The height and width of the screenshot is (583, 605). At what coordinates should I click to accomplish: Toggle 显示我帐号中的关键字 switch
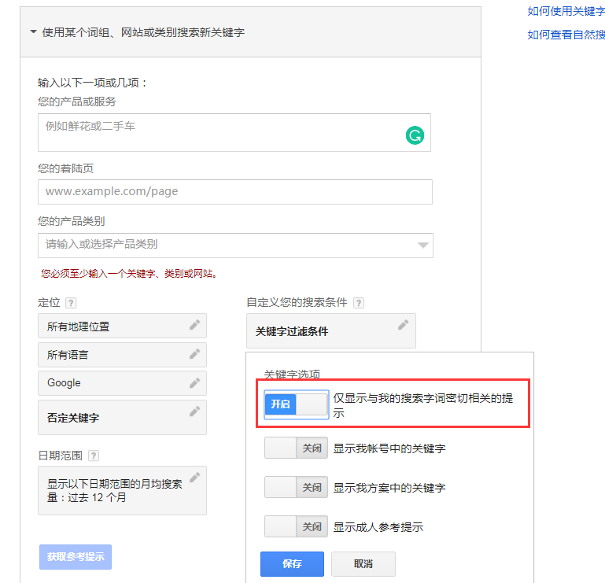click(x=296, y=448)
